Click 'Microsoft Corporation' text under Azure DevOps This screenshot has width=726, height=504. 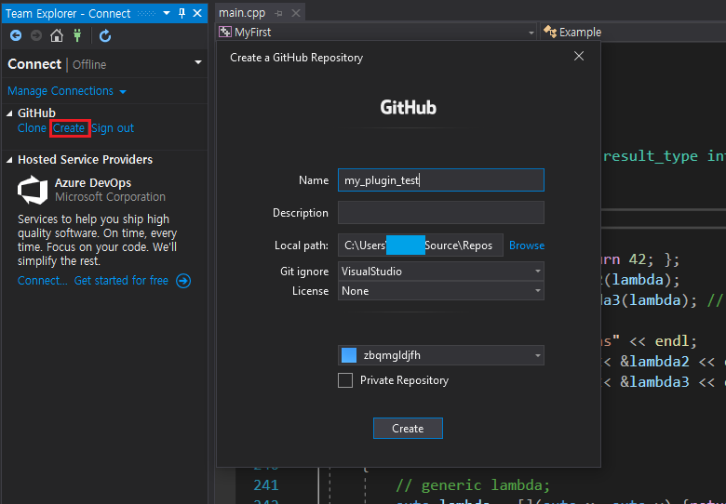pyautogui.click(x=110, y=197)
